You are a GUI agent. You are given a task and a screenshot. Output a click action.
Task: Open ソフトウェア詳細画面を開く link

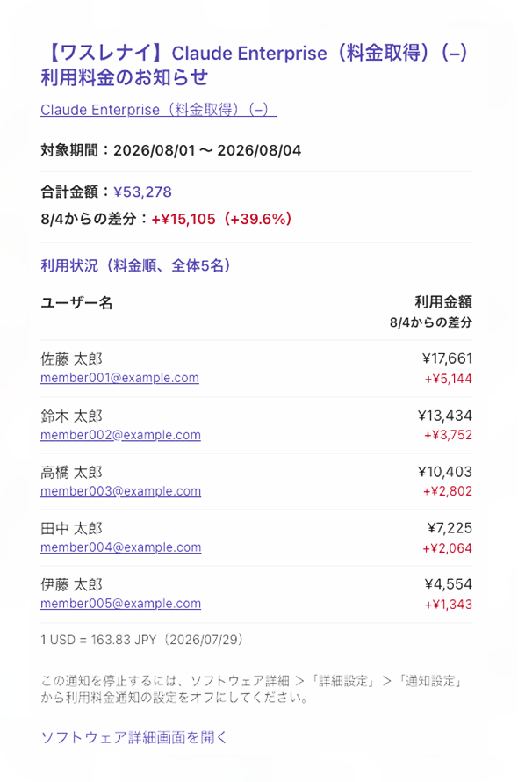[133, 737]
